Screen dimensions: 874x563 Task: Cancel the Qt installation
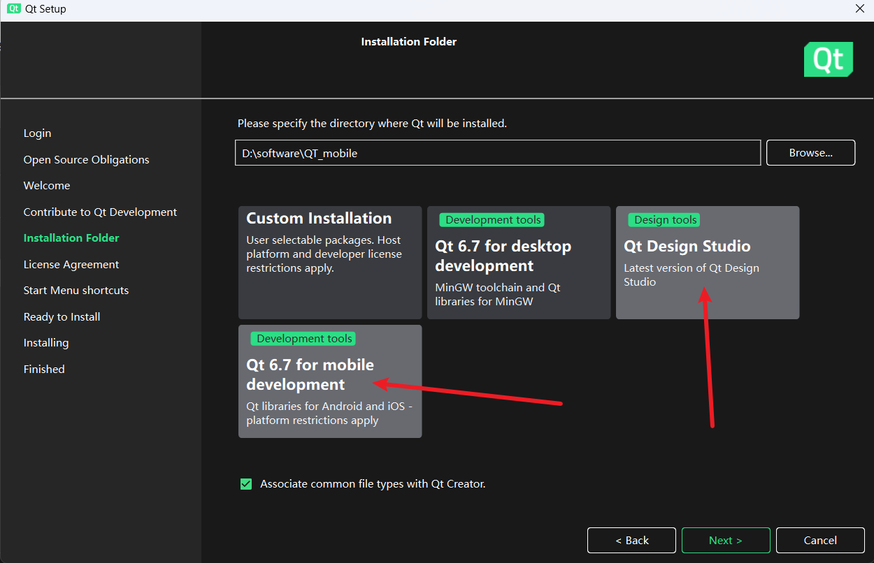(820, 541)
